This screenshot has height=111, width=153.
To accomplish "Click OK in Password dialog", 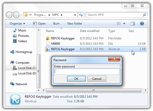I will click(x=76, y=79).
